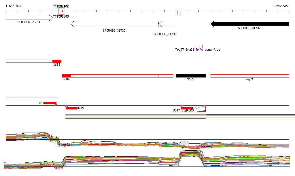Click the SAOUHSC_01737 text label

click(x=249, y=28)
